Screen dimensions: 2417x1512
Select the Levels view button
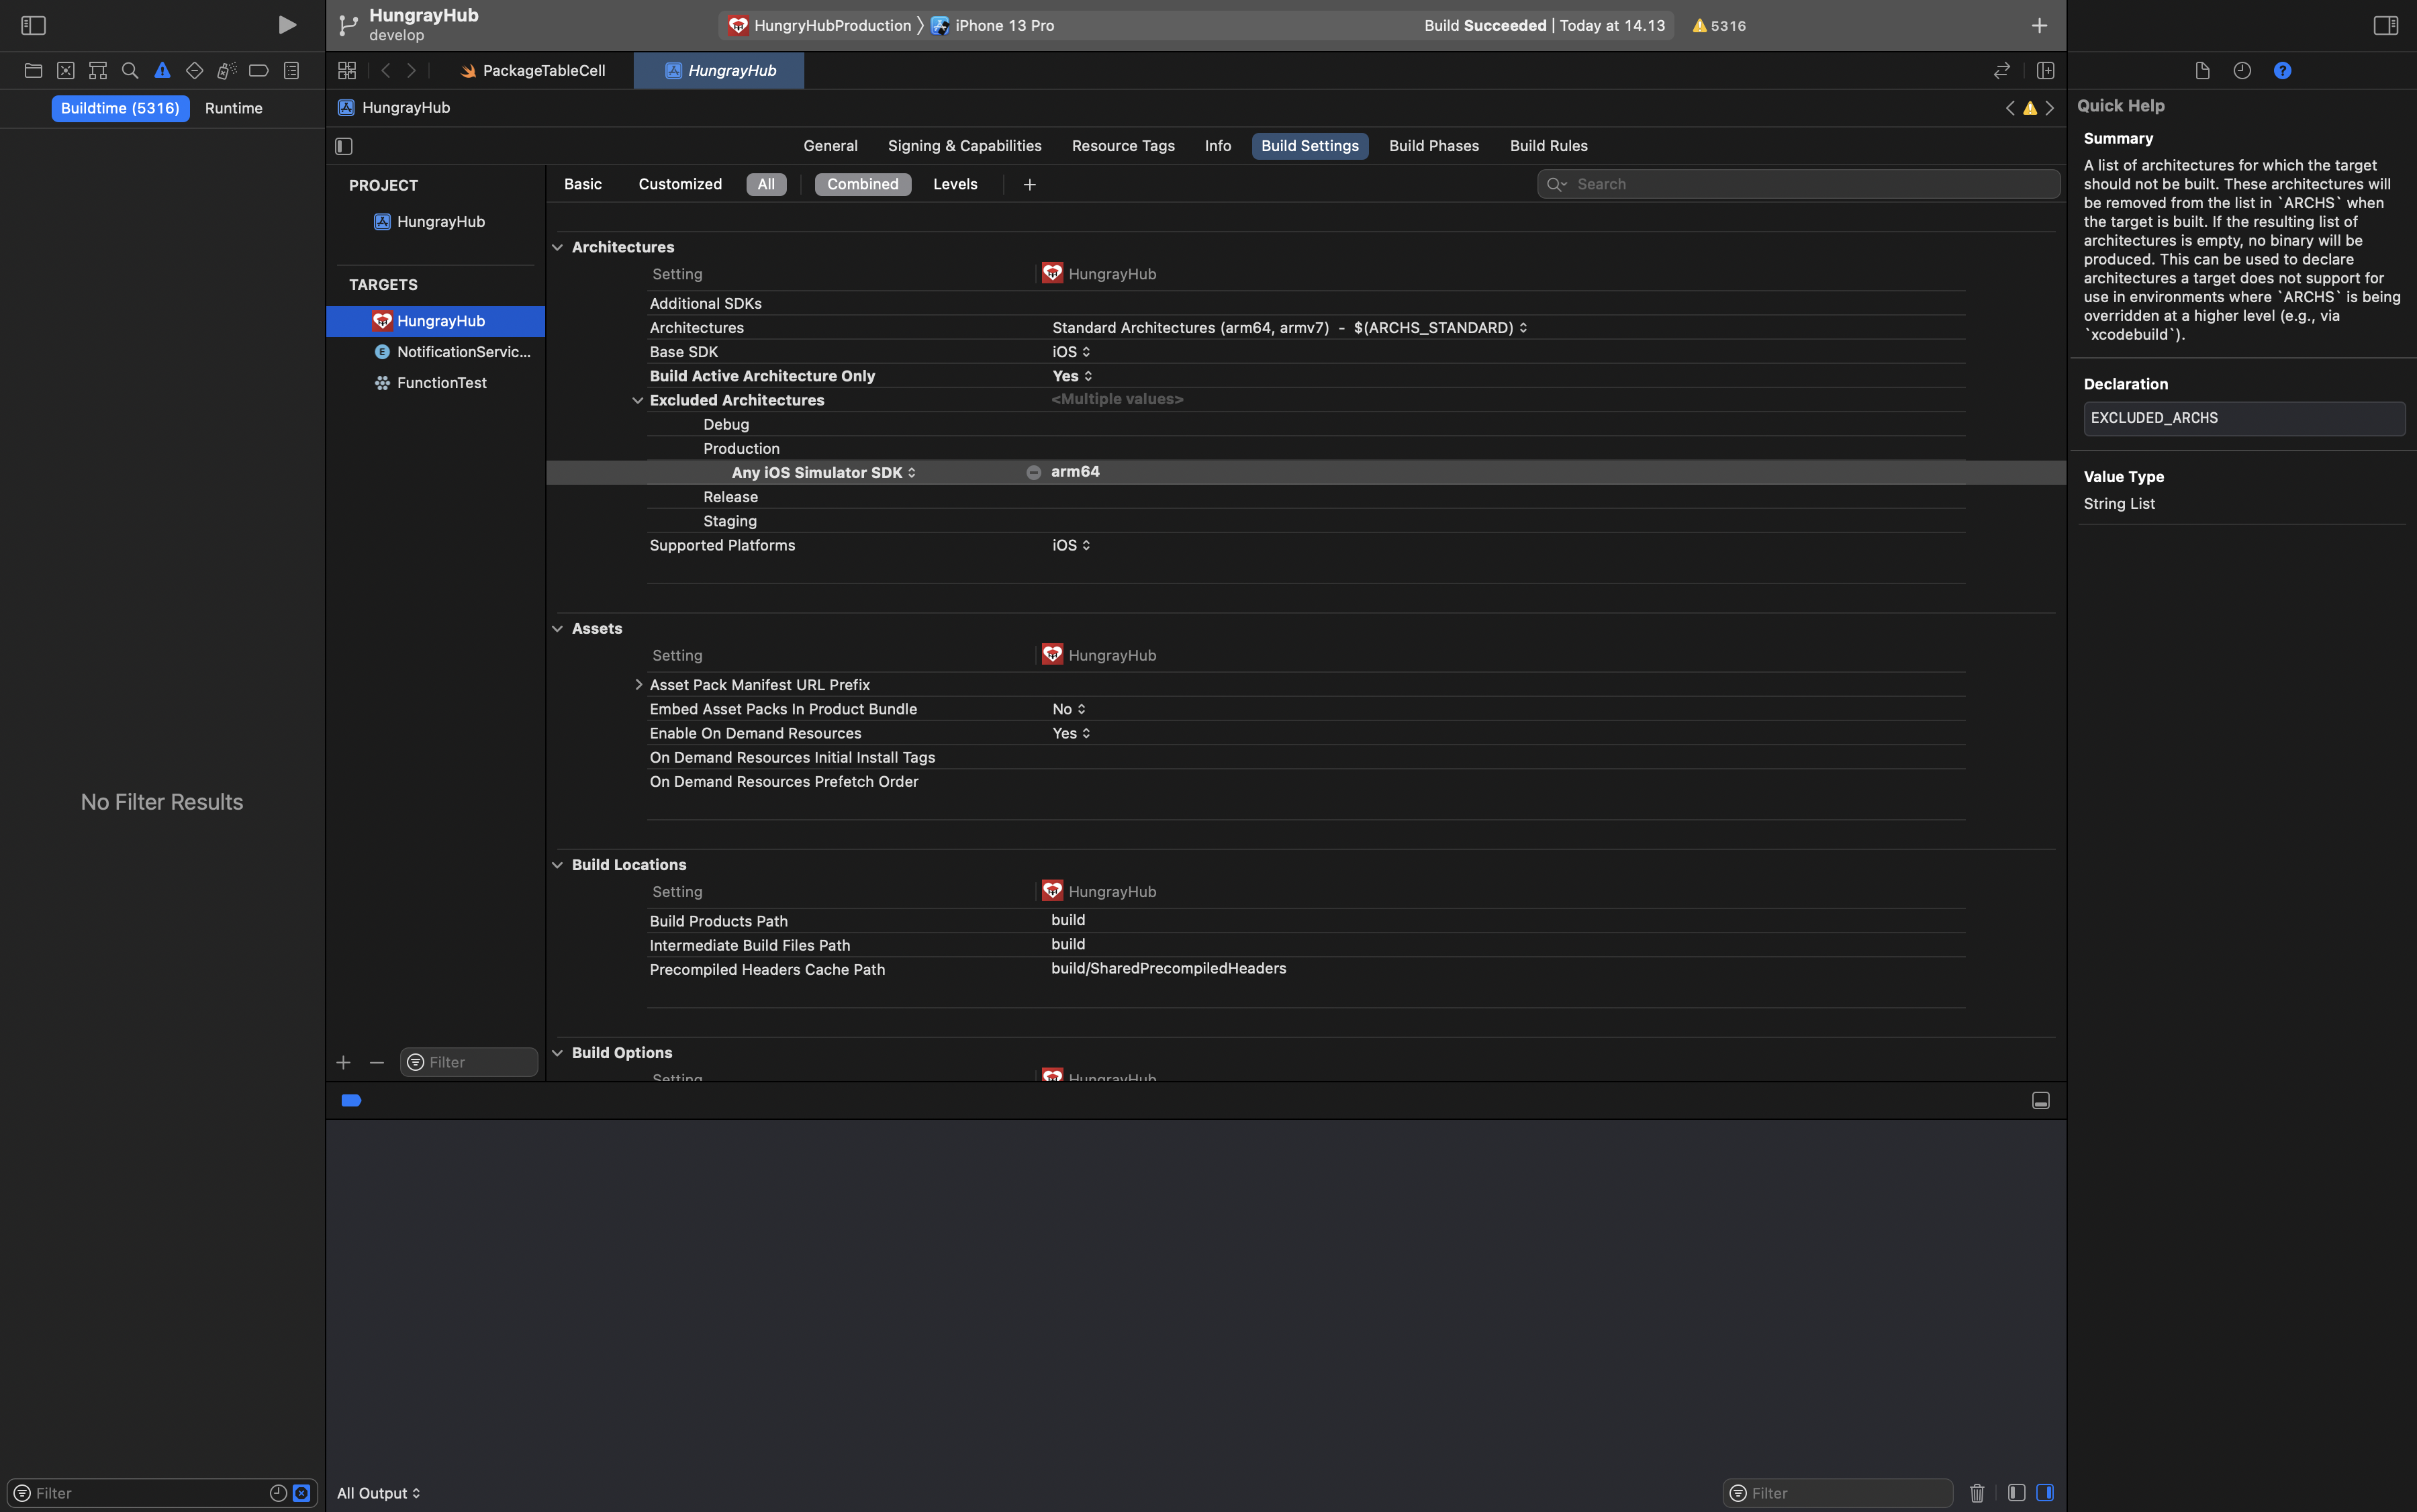(955, 184)
